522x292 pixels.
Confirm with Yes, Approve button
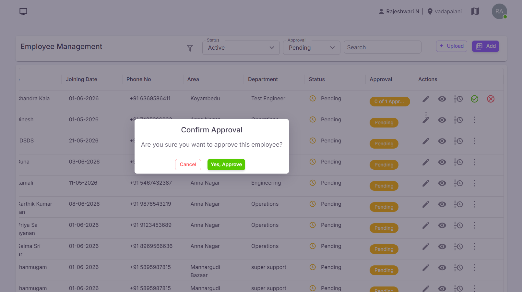[226, 164]
